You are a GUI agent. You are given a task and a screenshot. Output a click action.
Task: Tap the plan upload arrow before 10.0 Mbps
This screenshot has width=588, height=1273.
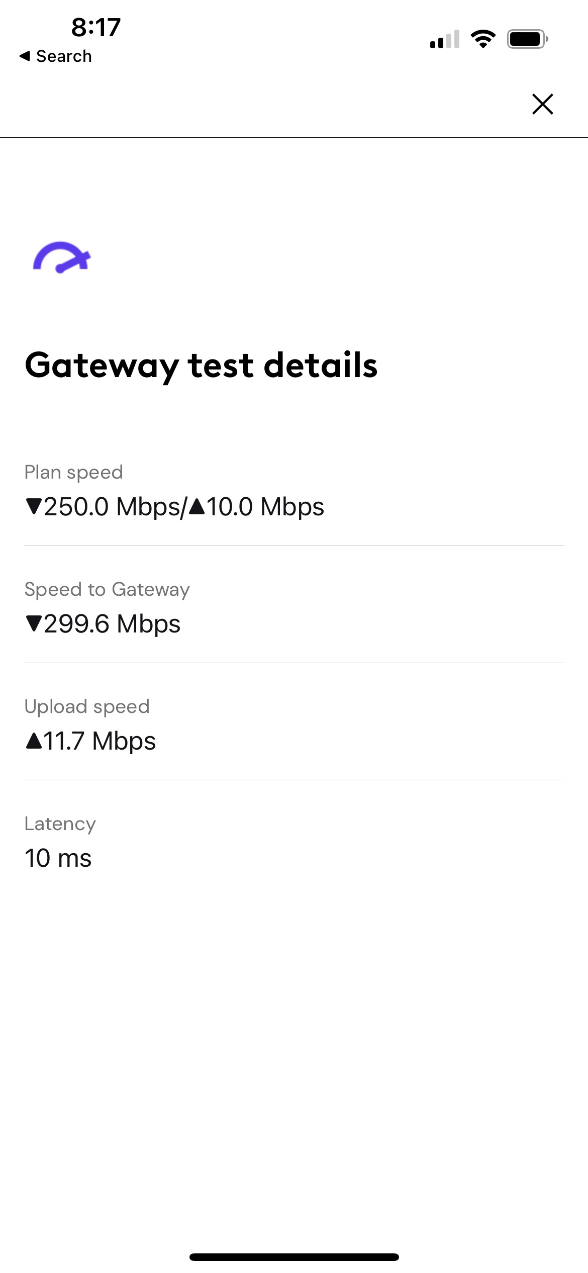pyautogui.click(x=197, y=506)
